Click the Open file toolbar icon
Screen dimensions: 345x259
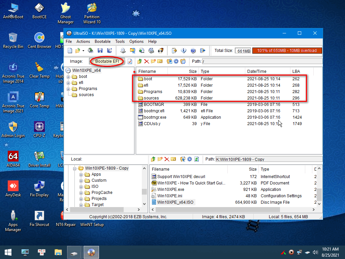pyautogui.click(x=77, y=51)
